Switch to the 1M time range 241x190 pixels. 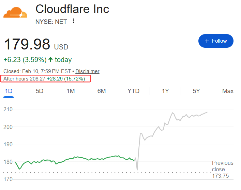[71, 91]
